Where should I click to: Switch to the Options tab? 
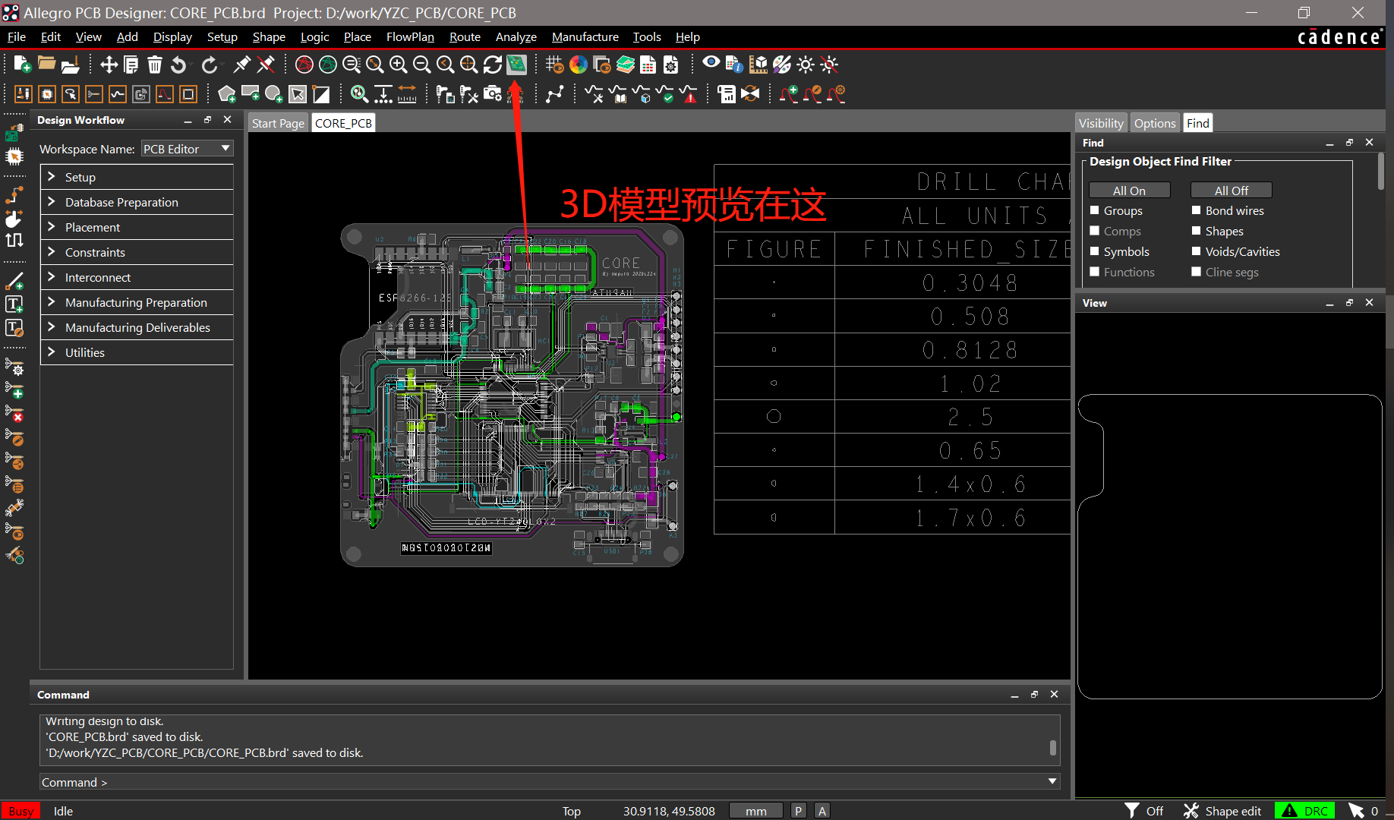1155,123
